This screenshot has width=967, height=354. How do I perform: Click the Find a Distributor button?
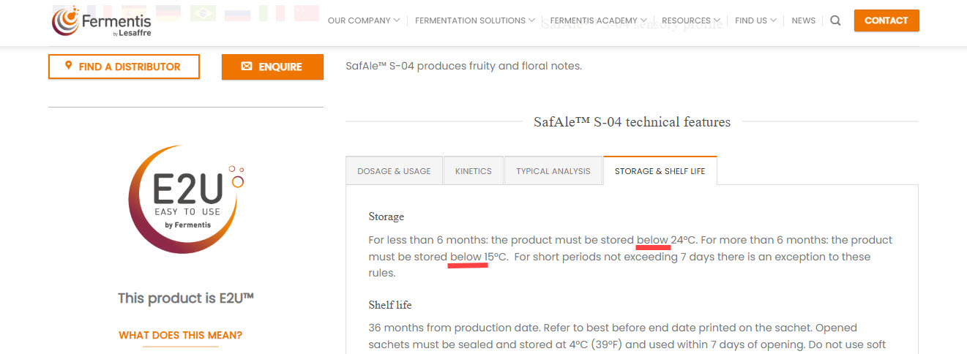point(124,67)
